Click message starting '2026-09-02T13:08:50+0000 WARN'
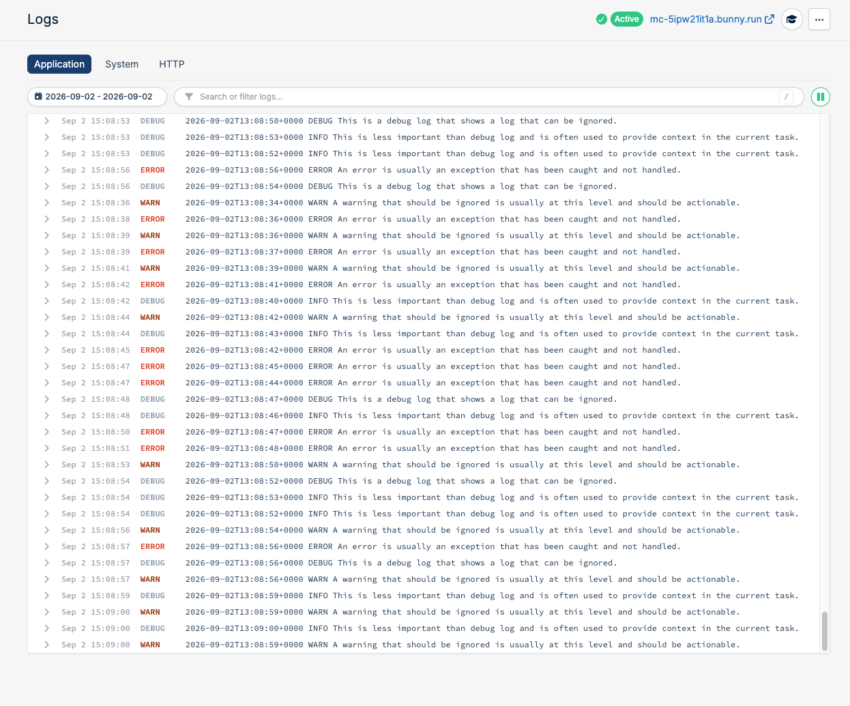Image resolution: width=850 pixels, height=706 pixels. tap(463, 465)
